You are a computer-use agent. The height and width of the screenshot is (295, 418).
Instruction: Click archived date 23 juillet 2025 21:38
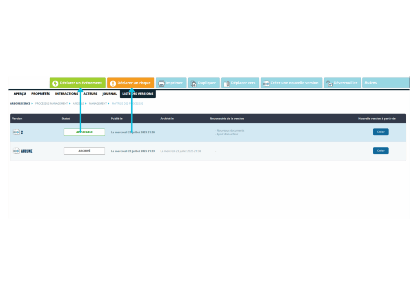[x=180, y=151]
